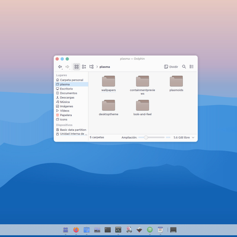Open the red diamond dock app

coord(139,230)
